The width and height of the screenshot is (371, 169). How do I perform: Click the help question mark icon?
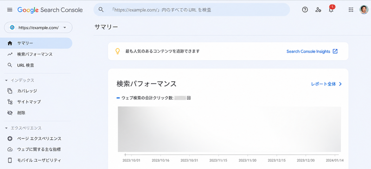click(305, 10)
